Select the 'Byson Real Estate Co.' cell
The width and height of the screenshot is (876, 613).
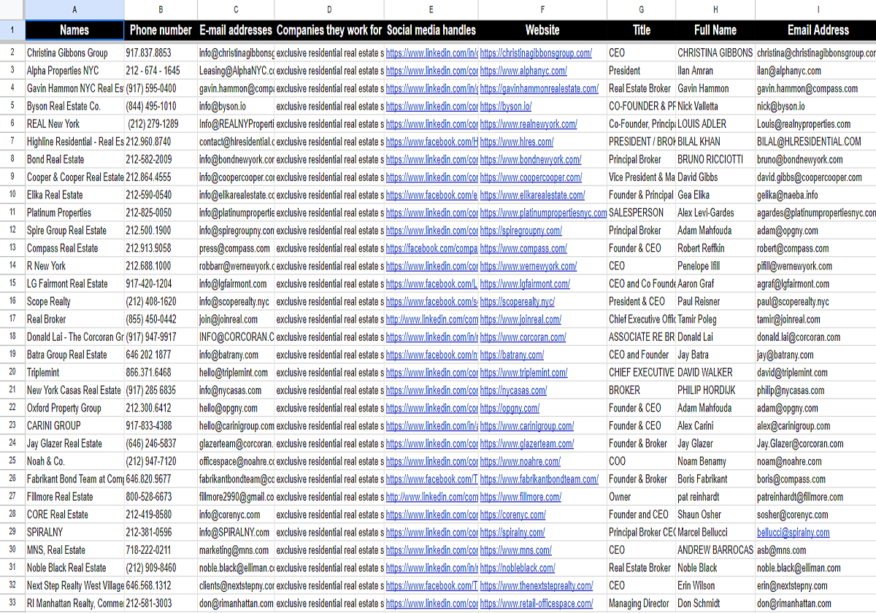(74, 107)
